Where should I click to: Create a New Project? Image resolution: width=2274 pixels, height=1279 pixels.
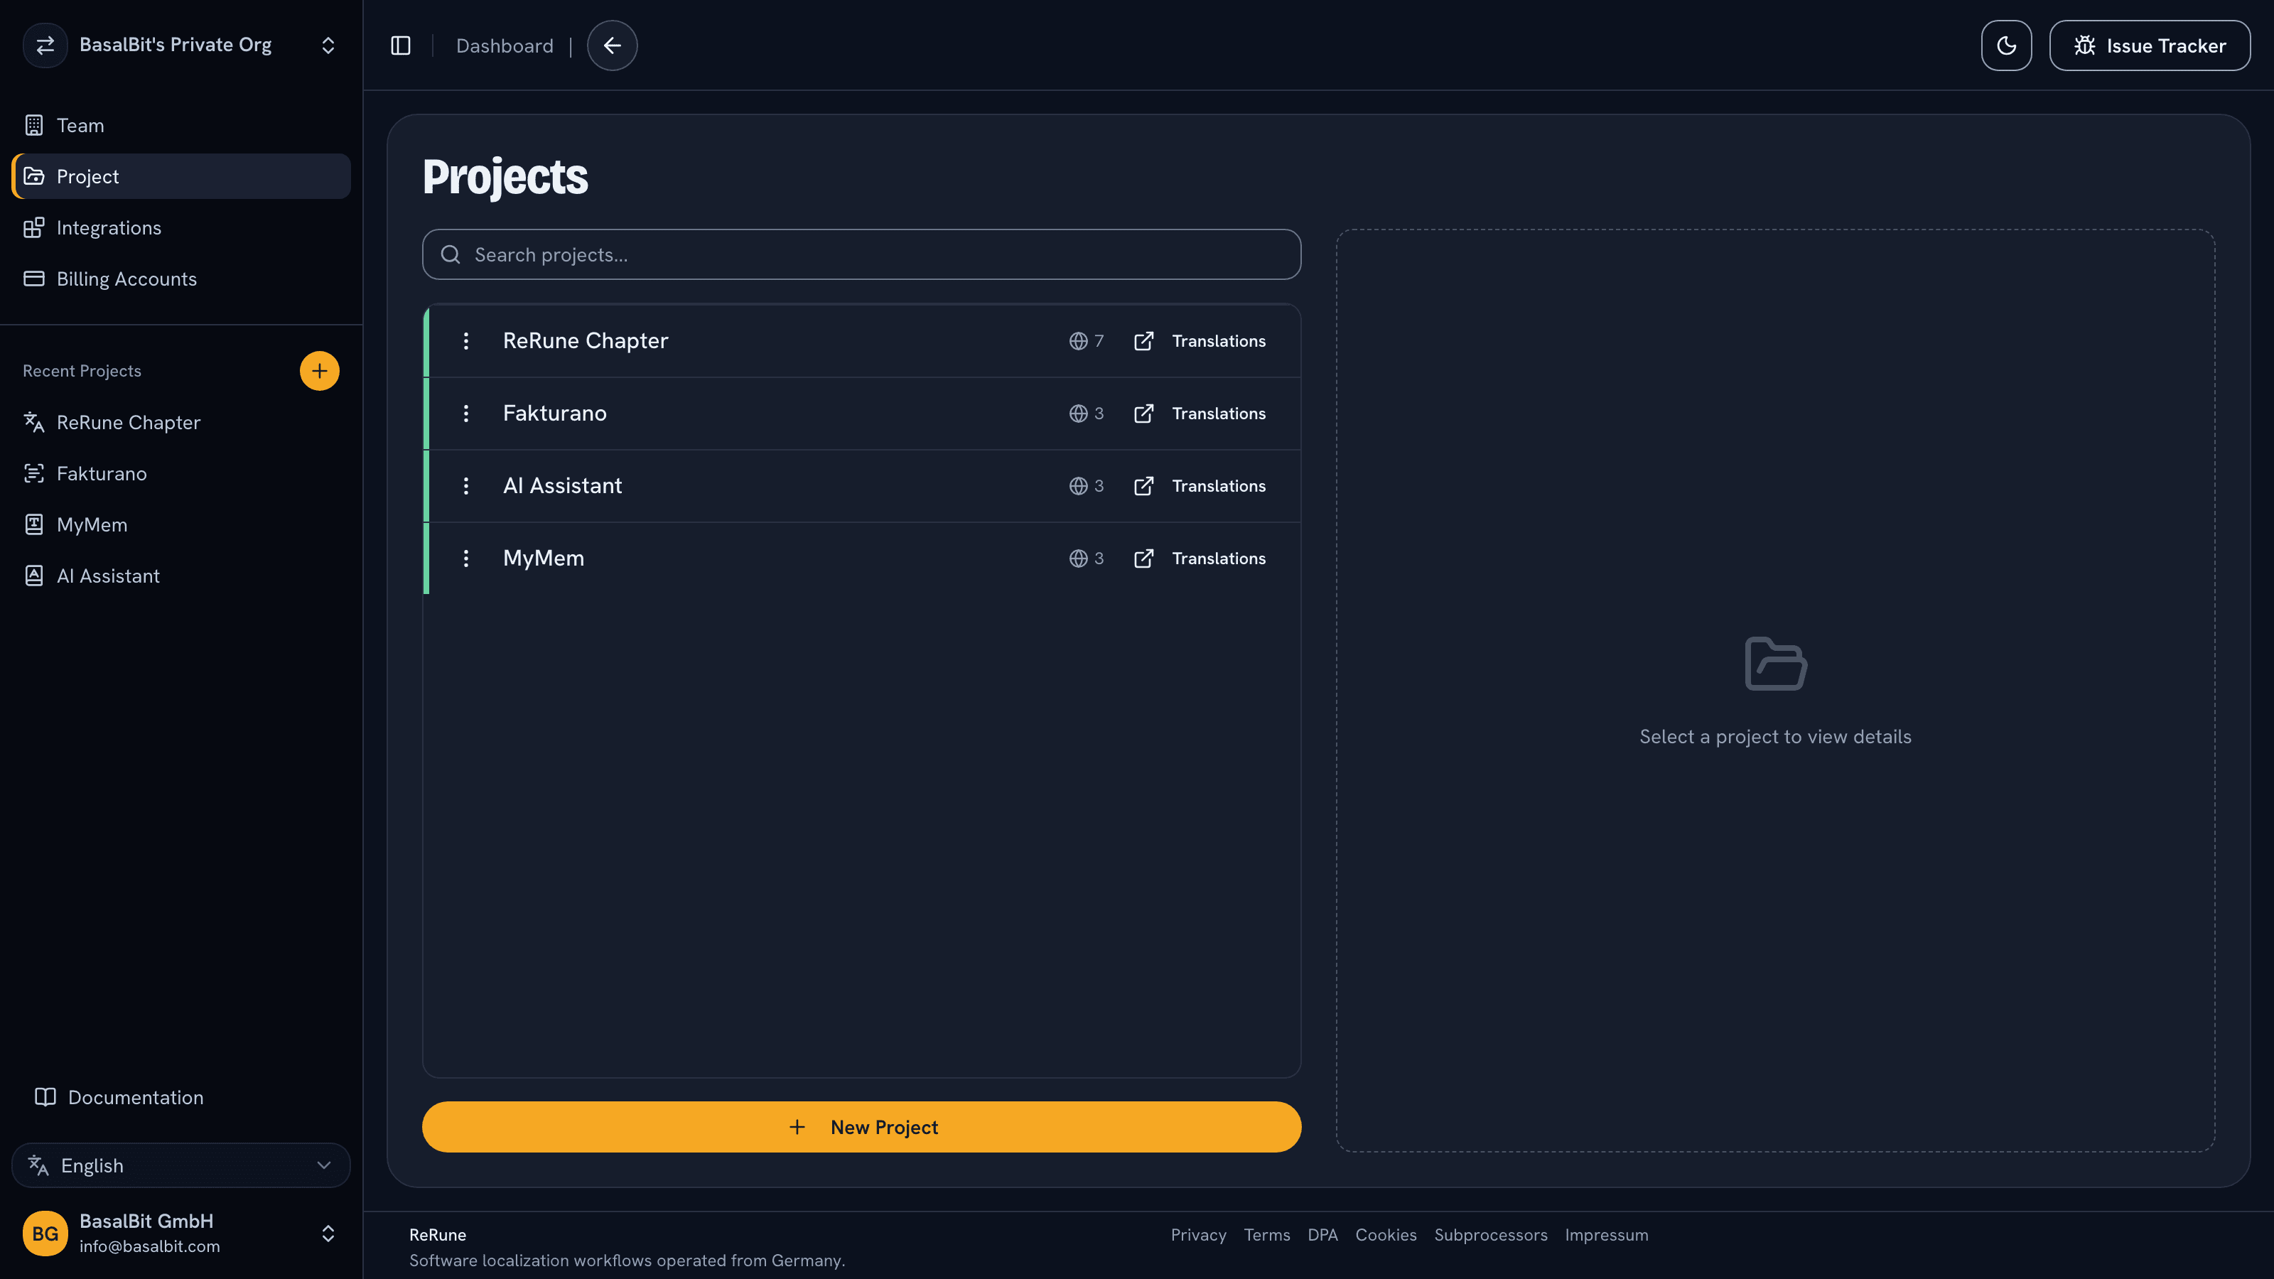click(861, 1127)
